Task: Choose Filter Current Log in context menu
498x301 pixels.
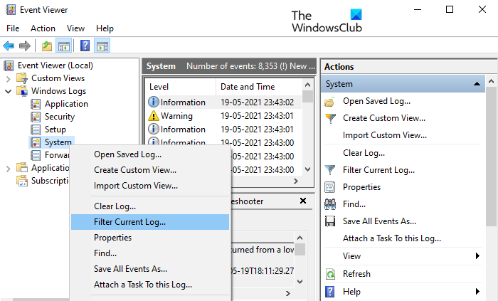Action: 129,222
